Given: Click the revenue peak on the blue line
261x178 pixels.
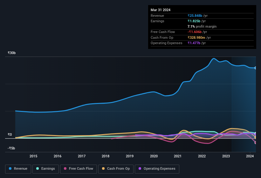Looking at the screenshot, I should point(214,58).
